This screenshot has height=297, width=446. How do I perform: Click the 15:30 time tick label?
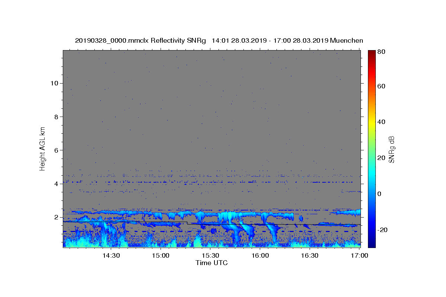coord(210,255)
